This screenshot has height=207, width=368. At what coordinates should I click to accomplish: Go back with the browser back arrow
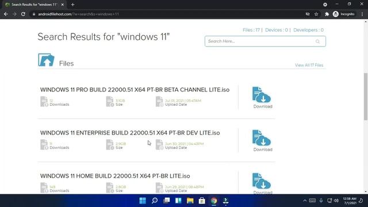pyautogui.click(x=6, y=14)
